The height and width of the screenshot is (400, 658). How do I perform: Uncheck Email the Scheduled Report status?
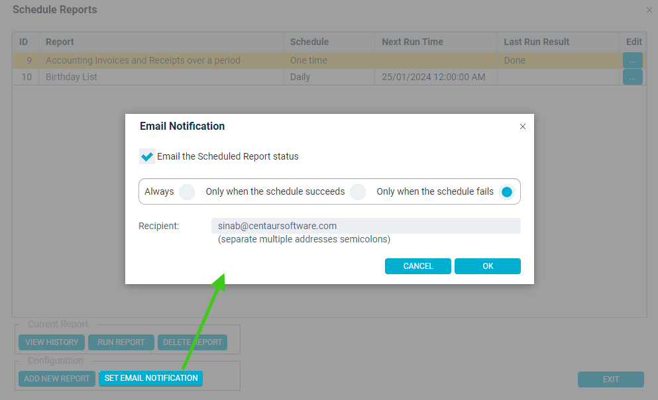point(147,156)
